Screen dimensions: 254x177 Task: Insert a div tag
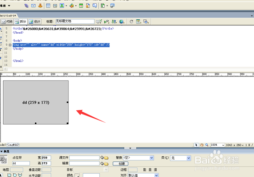pyautogui.click(x=55, y=6)
